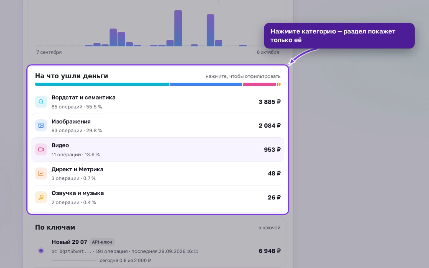This screenshot has width=429, height=268.
Task: Click the key total 6 948 ₽
Action: (270, 251)
